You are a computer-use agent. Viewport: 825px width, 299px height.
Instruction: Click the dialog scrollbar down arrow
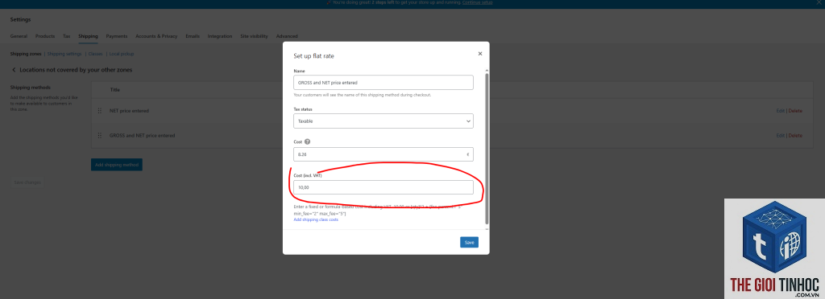tap(487, 229)
